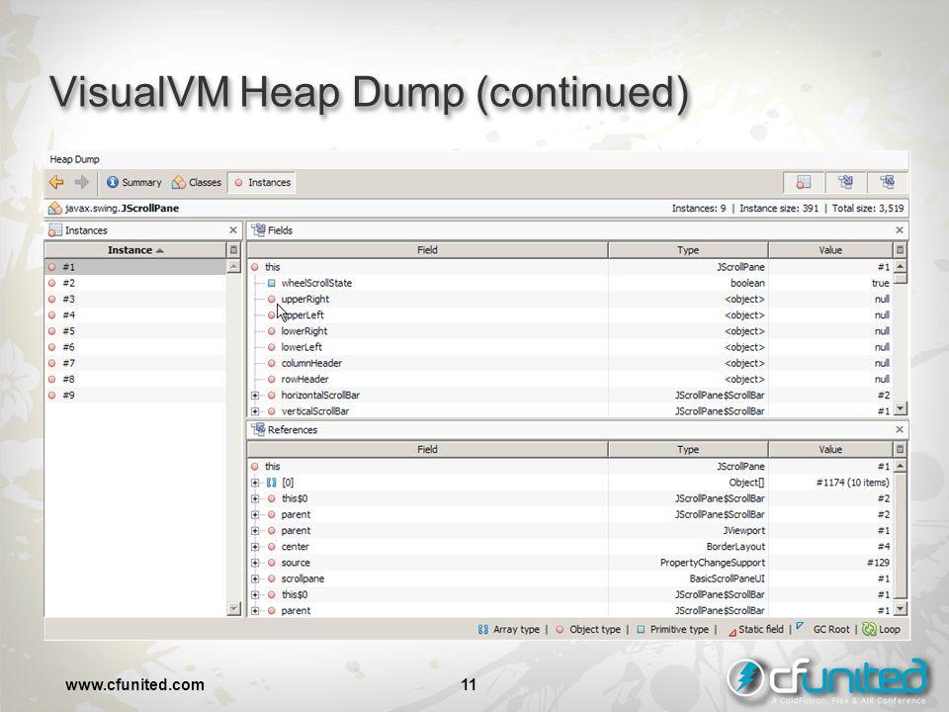Click the Loop legend icon
949x712 pixels.
point(869,629)
